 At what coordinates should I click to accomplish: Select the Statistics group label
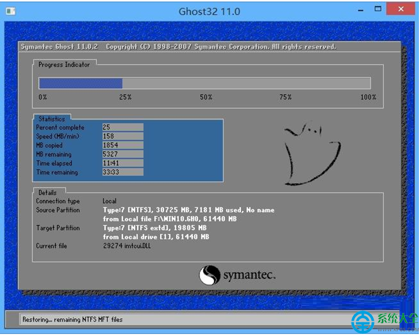click(x=52, y=119)
